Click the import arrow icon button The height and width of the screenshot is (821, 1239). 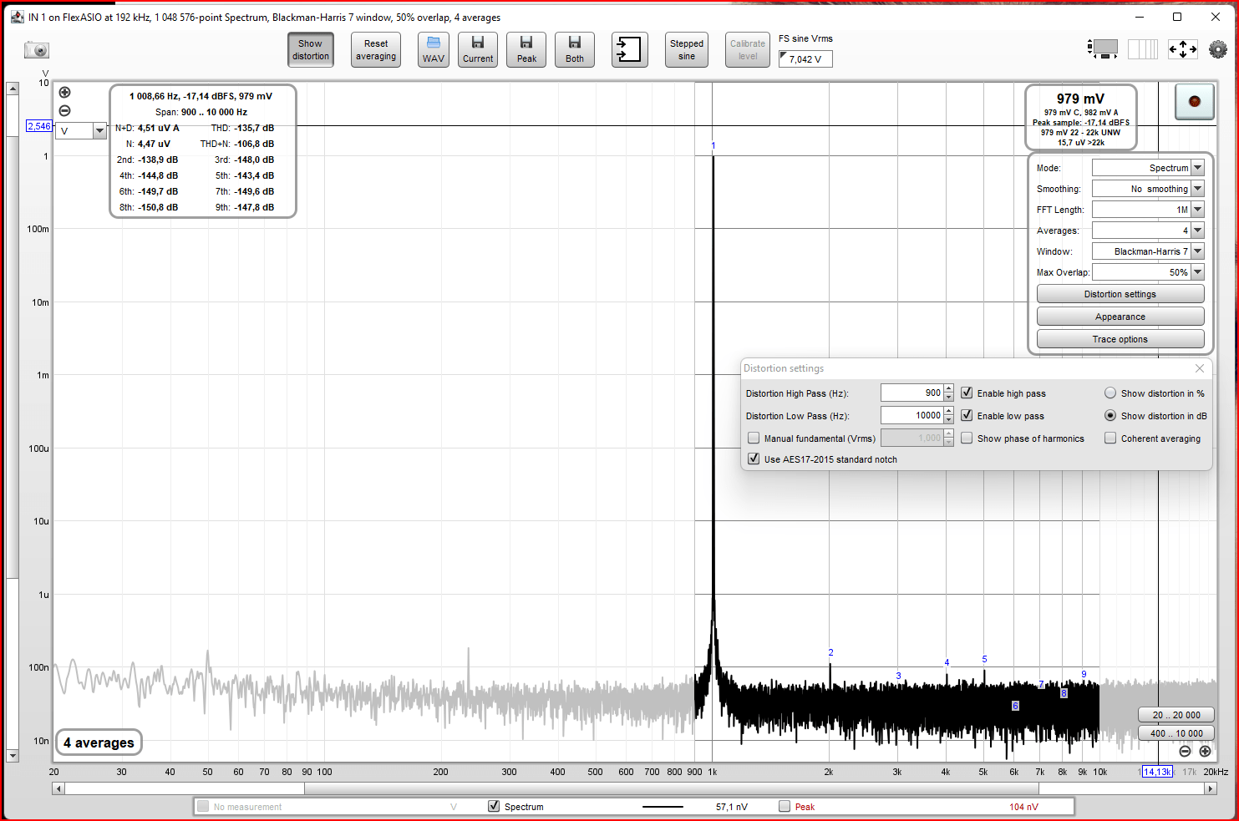tap(629, 50)
